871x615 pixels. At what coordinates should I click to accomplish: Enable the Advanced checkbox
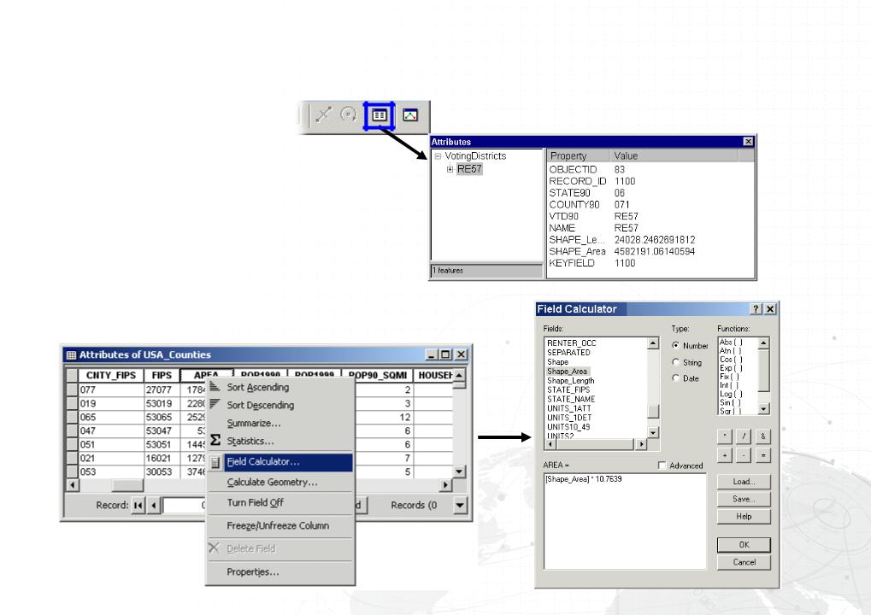click(662, 466)
